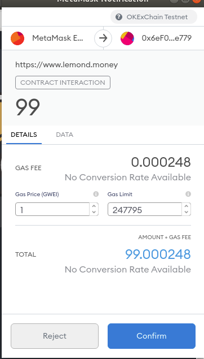
Task: Click the OKExChain Testnet network badge
Action: point(154,17)
